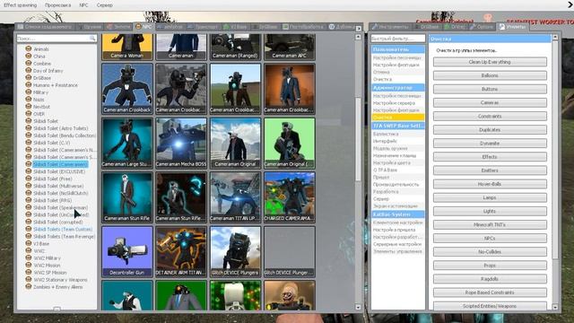Image resolution: width=574 pixels, height=323 pixels.
Task: Open the Combine NPC category
Action: pos(42,64)
